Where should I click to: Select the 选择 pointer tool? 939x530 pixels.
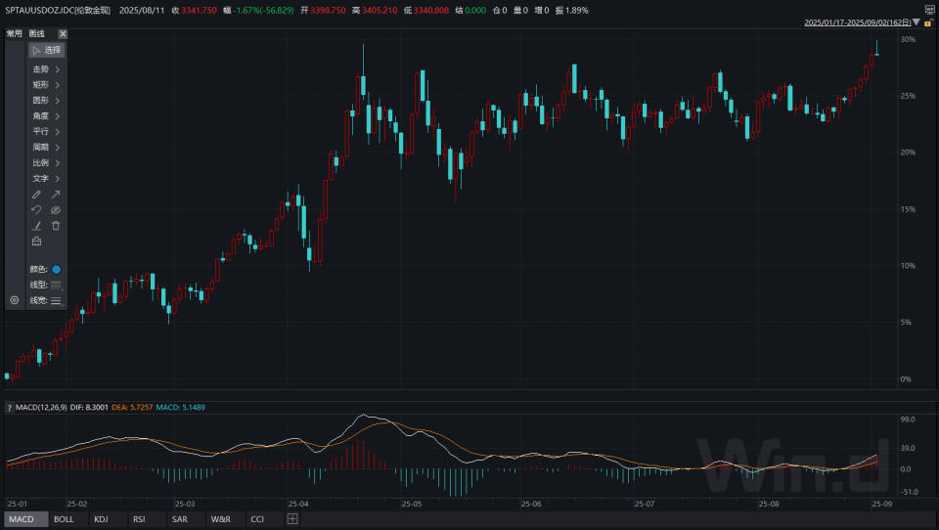coord(47,50)
